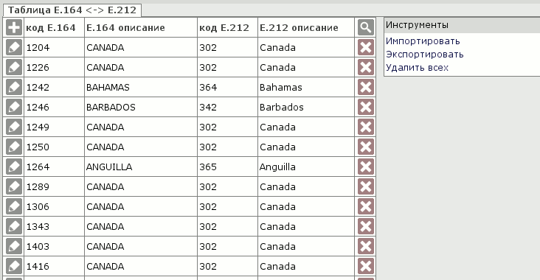This screenshot has width=540, height=280.
Task: Select the Bahamas E.212 description cell
Action: 306,88
